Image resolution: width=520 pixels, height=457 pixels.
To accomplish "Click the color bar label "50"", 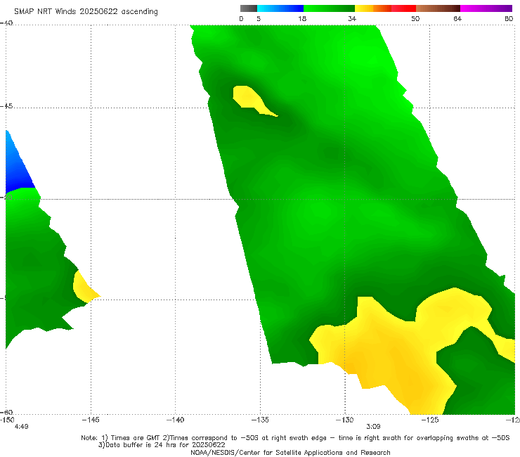I will pyautogui.click(x=415, y=18).
